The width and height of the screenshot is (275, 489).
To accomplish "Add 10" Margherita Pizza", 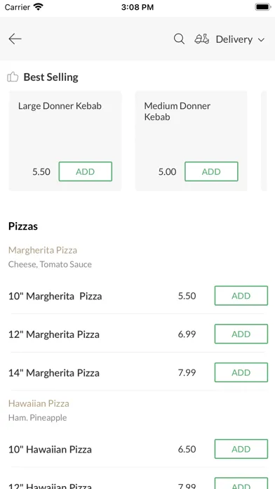I will [241, 296].
